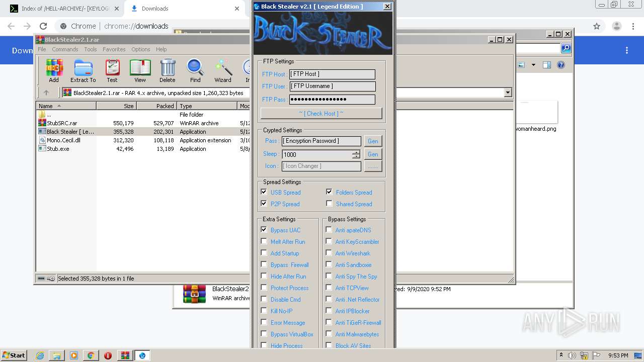
Task: Click the View file toolbar icon
Action: (x=140, y=70)
